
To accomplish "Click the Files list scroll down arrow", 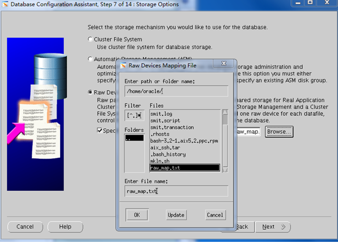I will [225, 170].
